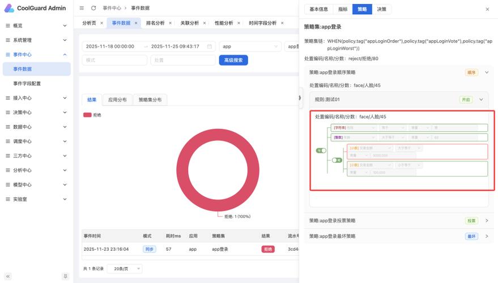Viewport: 498px width, 283px height.
Task: Close the 性能分析 tab
Action: pos(239,23)
